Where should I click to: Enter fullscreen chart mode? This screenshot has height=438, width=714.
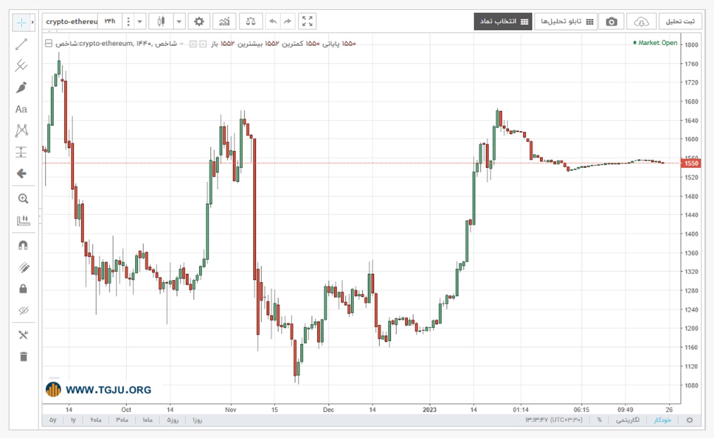(307, 21)
